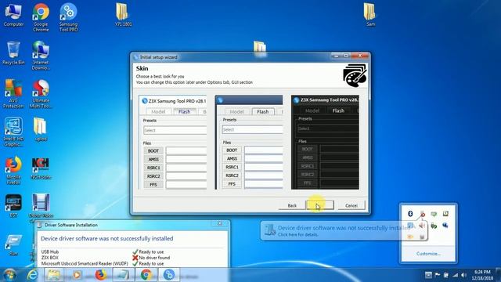Select Samsung Tool PRO desktop shortcut
Viewport: 501px width, 282px height.
click(68, 17)
